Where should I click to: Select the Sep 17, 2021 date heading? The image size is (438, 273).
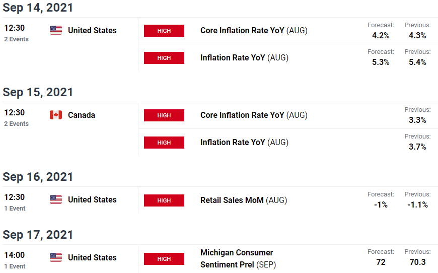point(38,235)
